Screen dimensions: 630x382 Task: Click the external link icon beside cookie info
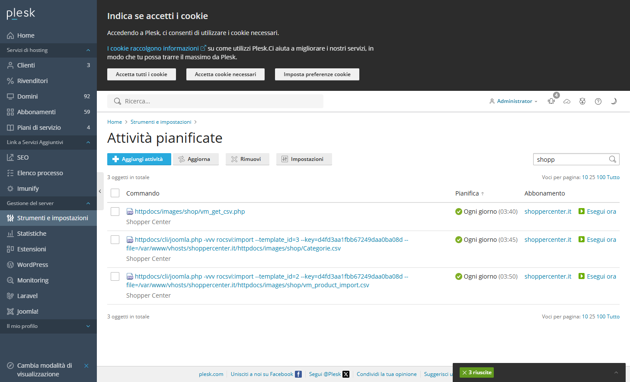203,48
